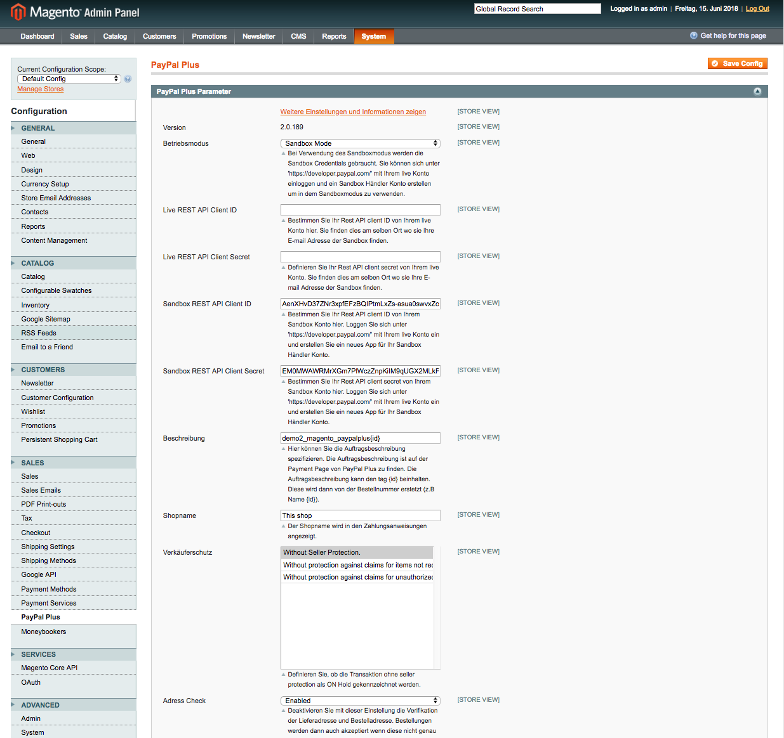The width and height of the screenshot is (784, 738).
Task: Click the Sandbox REST API Client Secret field
Action: pyautogui.click(x=360, y=371)
